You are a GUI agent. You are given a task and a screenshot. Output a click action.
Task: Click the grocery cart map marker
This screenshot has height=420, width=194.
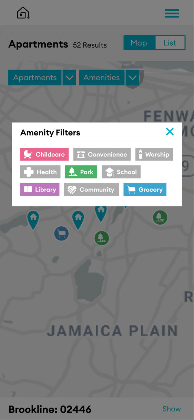[62, 234]
